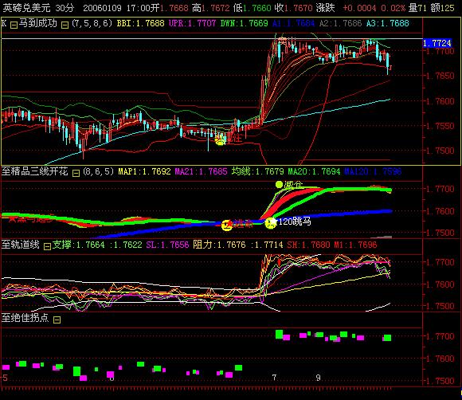Click the UPR:1.7707 value
The width and height of the screenshot is (462, 400).
coord(193,23)
